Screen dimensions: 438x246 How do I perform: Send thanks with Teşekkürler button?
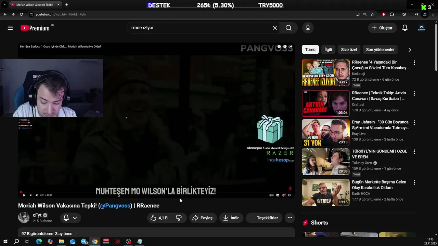click(x=264, y=218)
